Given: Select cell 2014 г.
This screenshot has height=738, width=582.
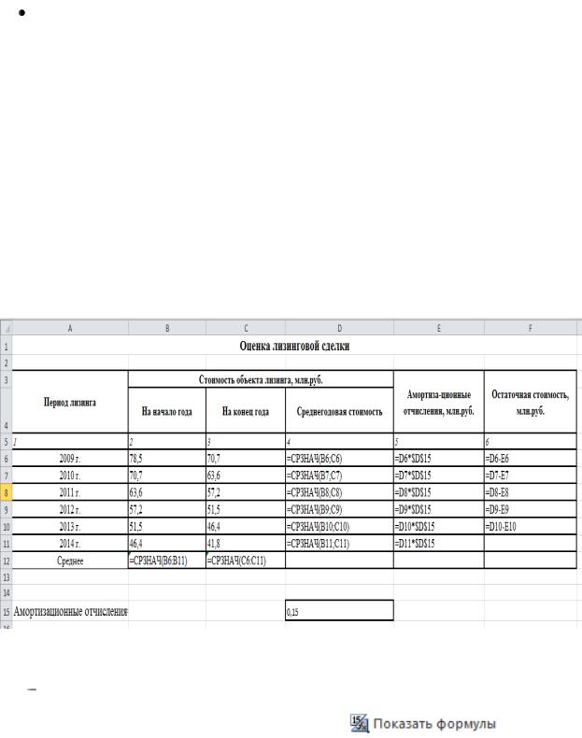Looking at the screenshot, I should pyautogui.click(x=70, y=543).
